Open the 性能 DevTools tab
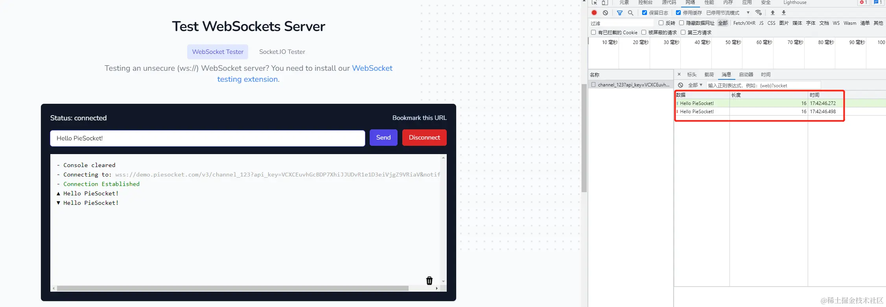The height and width of the screenshot is (307, 886). (x=709, y=2)
